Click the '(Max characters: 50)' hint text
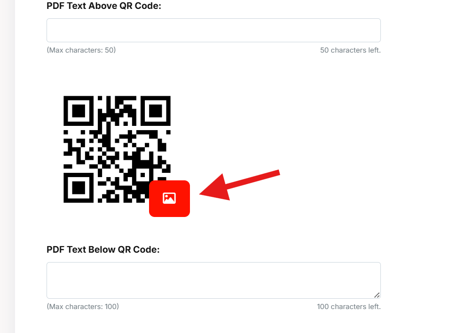The image size is (473, 333). click(81, 50)
